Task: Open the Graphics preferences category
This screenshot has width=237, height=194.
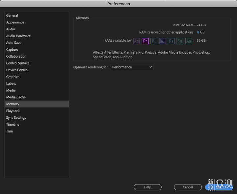Action: (x=37, y=77)
